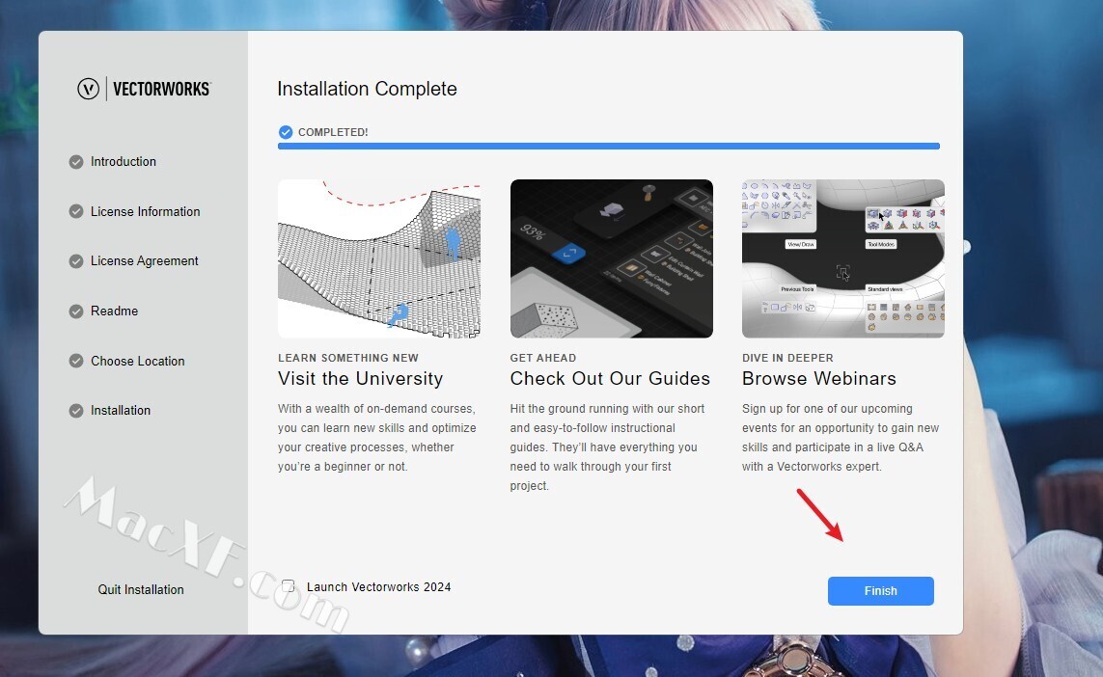Click the DIVE IN DEEPER caption
This screenshot has width=1103, height=677.
pos(787,358)
